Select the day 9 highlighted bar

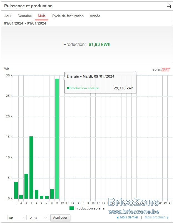(x=57, y=139)
